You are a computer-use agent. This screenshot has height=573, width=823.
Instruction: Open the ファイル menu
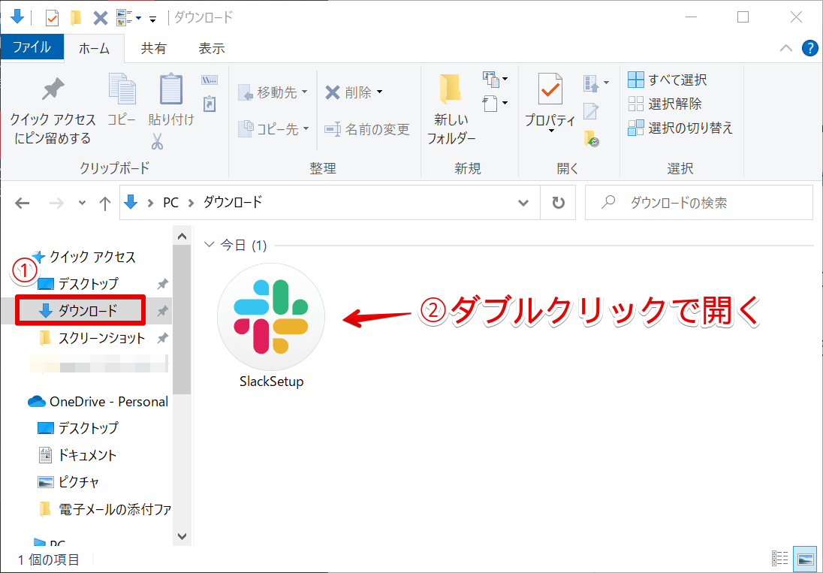tap(31, 48)
